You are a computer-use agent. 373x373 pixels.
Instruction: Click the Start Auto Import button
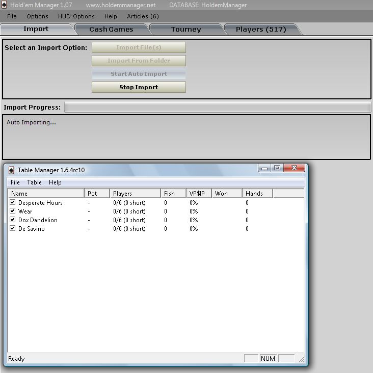139,74
